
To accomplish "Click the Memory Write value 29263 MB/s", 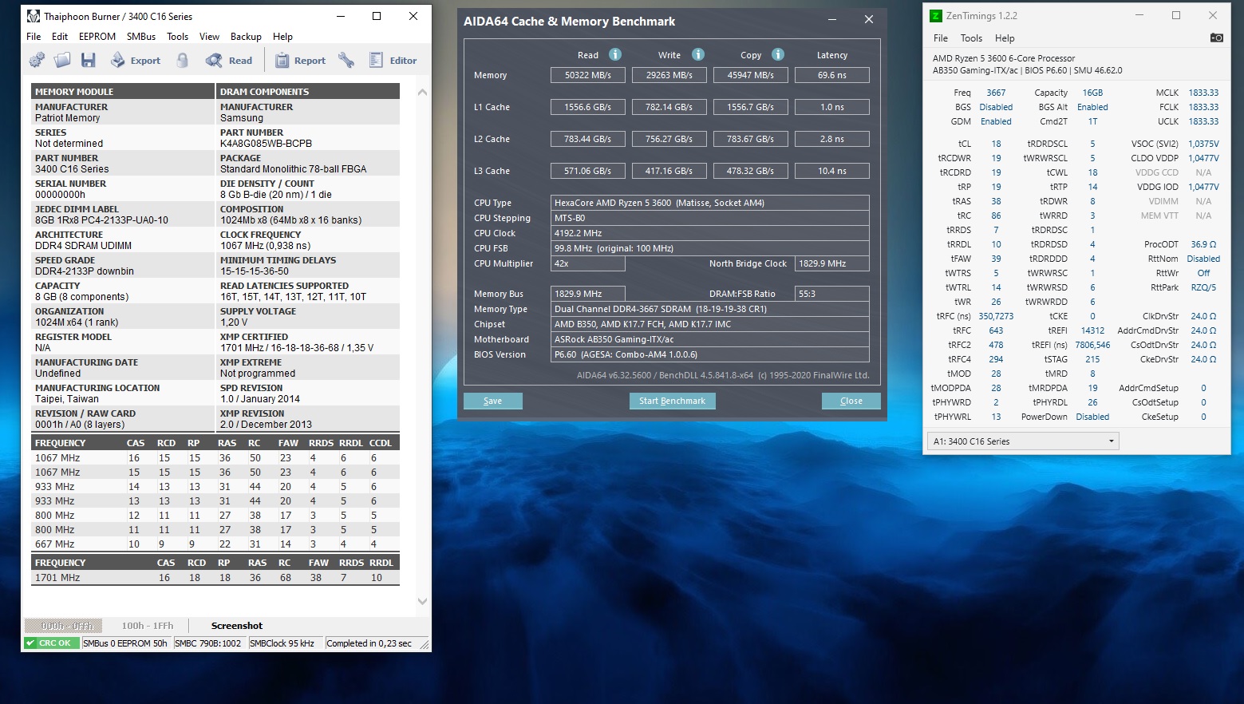I will pos(669,75).
